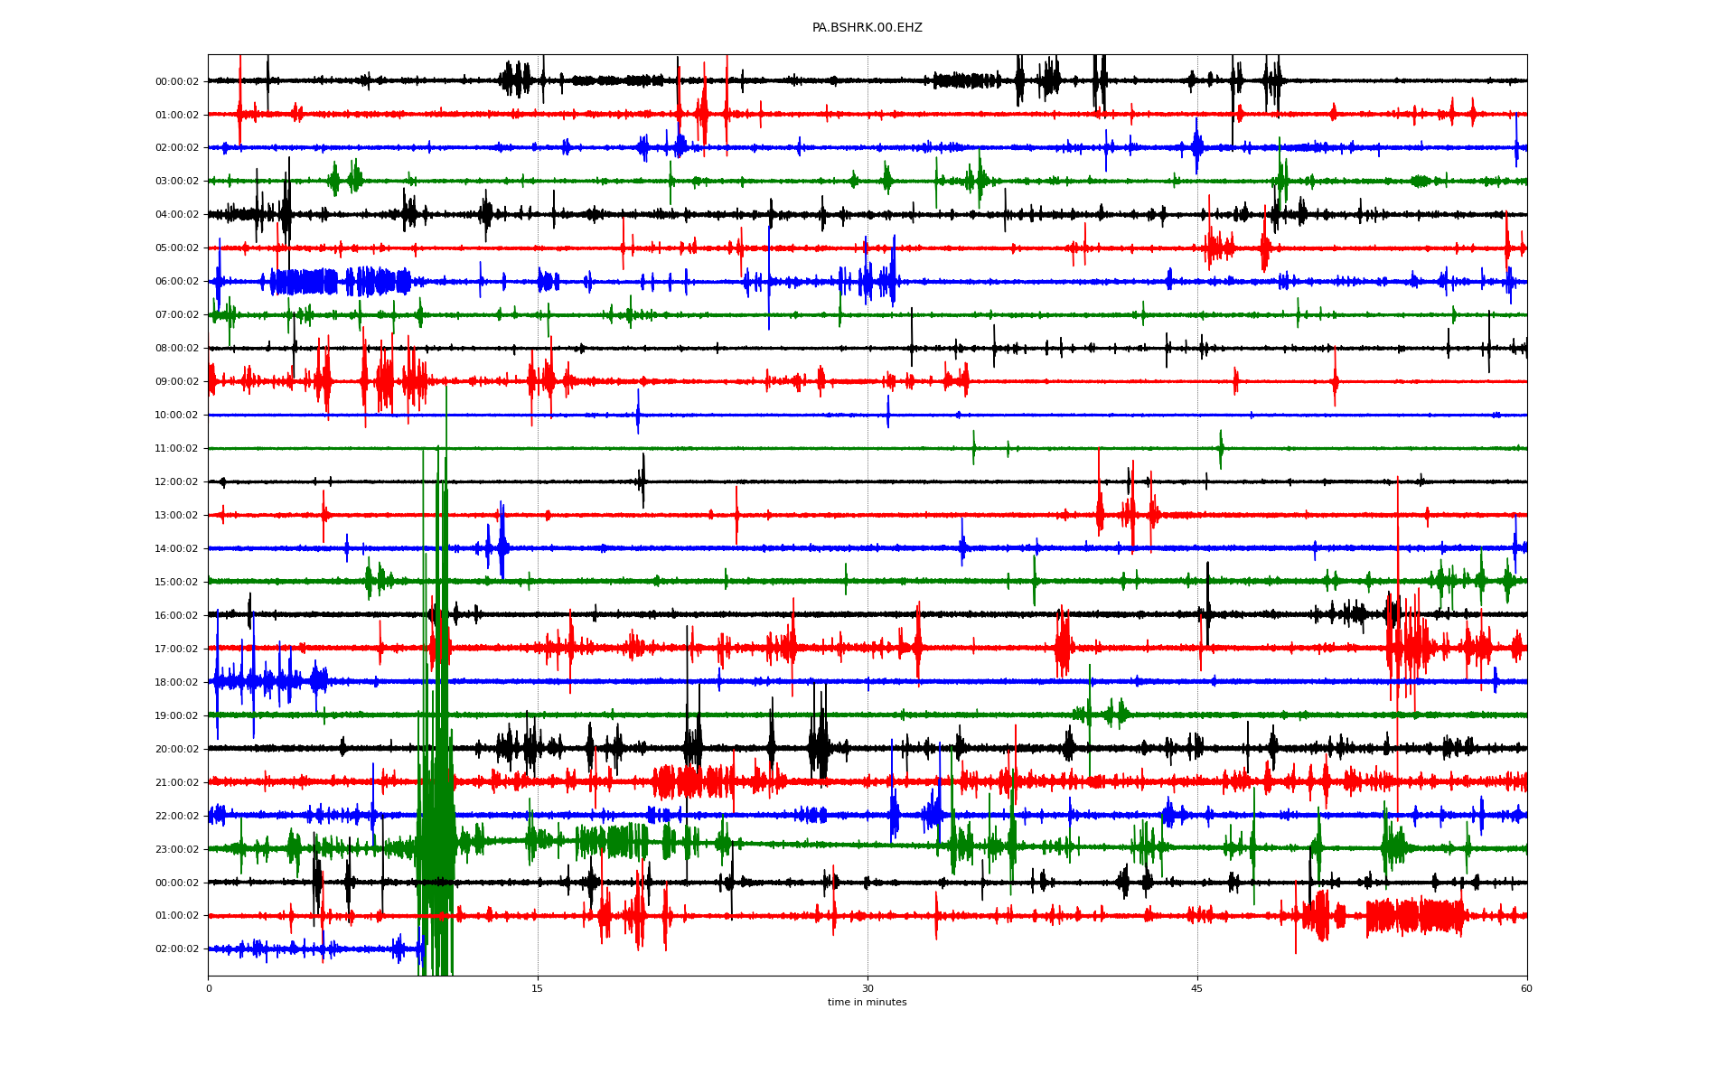
Task: Select the 18:00:02 row time label
Action: tap(177, 683)
